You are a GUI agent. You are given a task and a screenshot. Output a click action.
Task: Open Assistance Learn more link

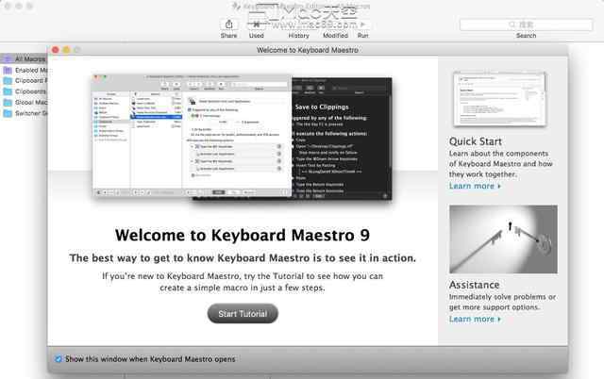[x=475, y=319]
